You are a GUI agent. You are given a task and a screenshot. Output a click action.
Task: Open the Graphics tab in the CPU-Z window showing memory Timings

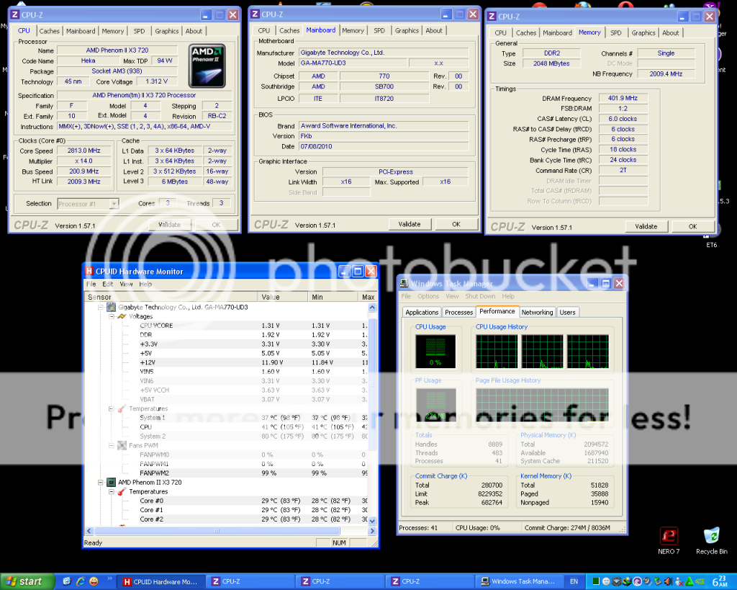(643, 33)
